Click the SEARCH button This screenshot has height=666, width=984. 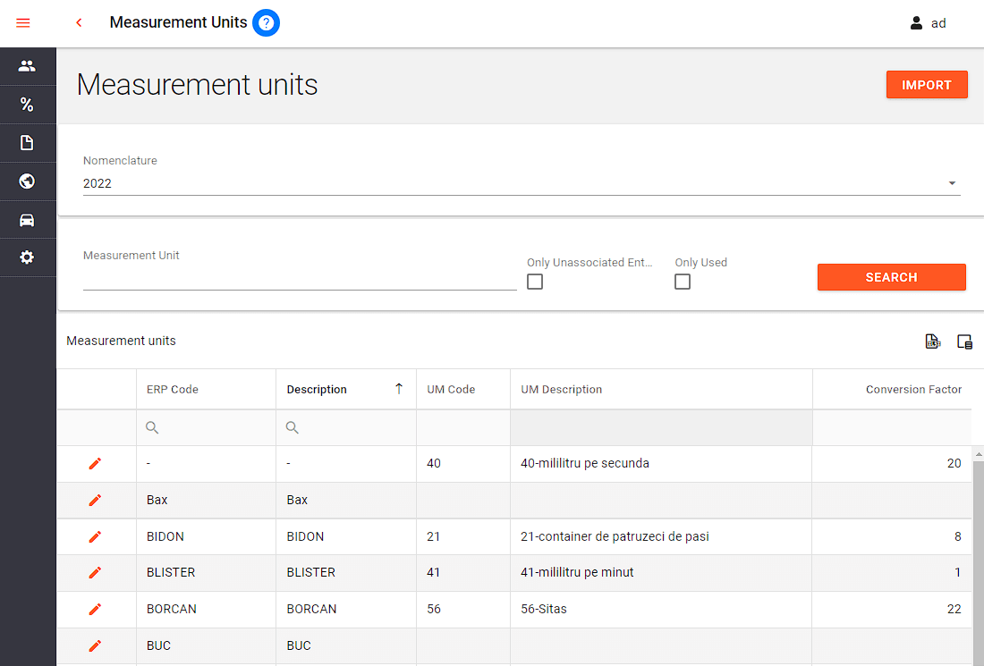pos(891,277)
